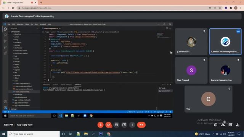Toggle the microphone button in Meet
The image size is (244, 137).
101,125
